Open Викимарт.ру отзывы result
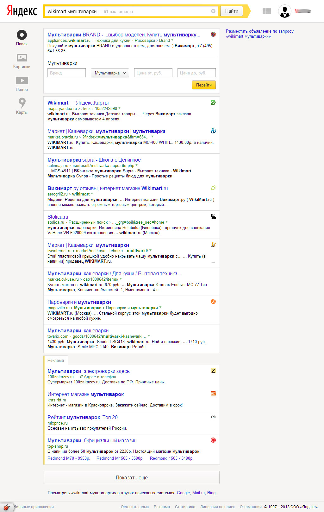 coord(108,188)
